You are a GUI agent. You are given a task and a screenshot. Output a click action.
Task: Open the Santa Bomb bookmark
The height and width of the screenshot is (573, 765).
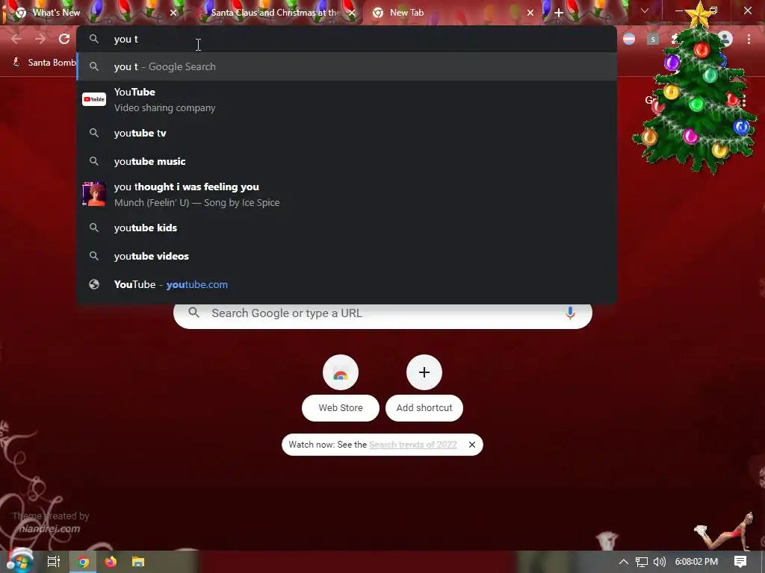[44, 63]
